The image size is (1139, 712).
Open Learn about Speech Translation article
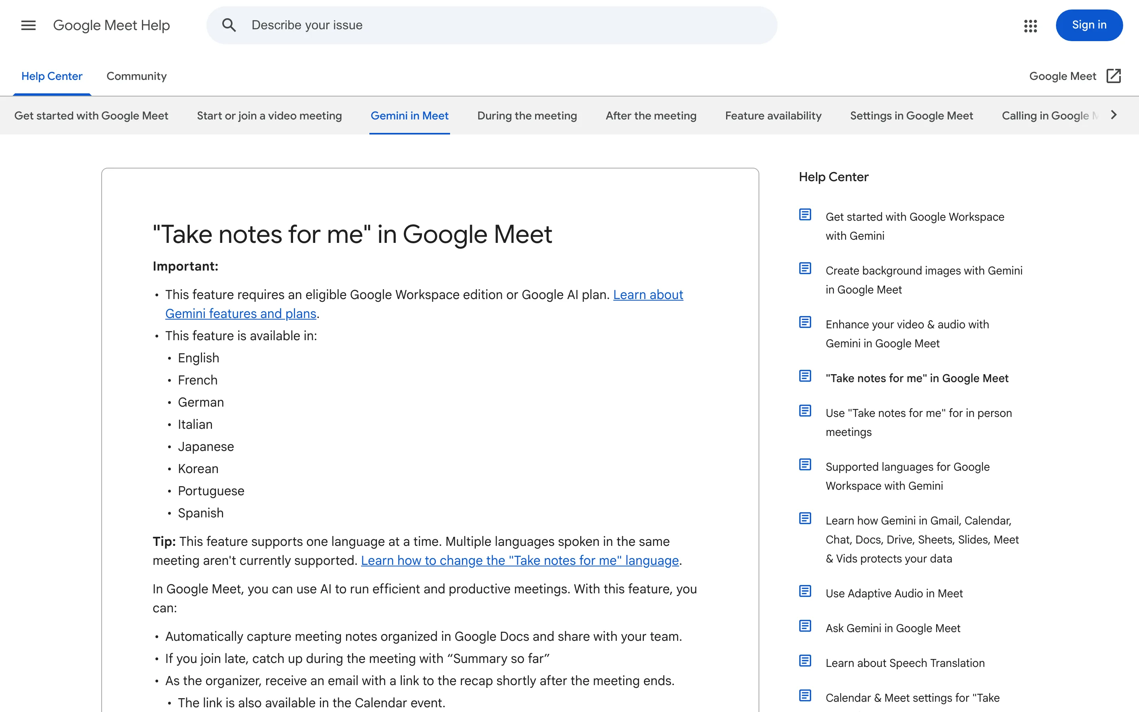click(904, 663)
